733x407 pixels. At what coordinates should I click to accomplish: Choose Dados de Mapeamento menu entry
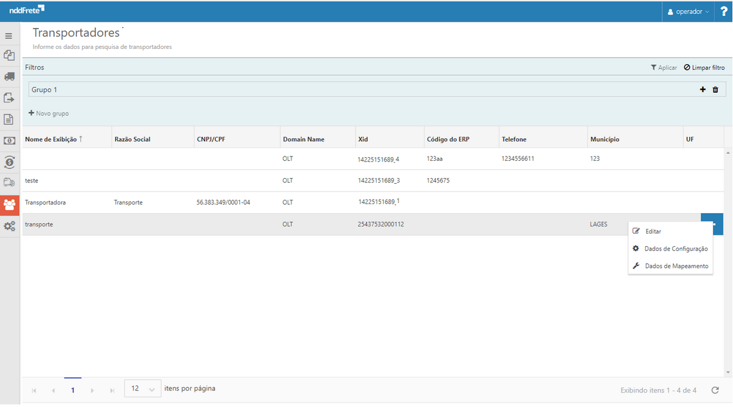pos(676,266)
